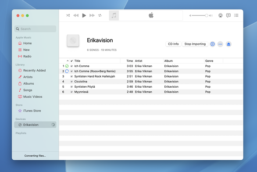Sort tracks by the Title column
Screen dimensions: 257x172
[x=96, y=61]
